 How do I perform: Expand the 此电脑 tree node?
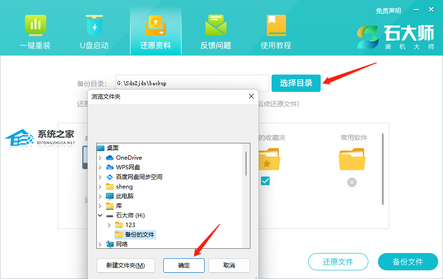tap(100, 196)
